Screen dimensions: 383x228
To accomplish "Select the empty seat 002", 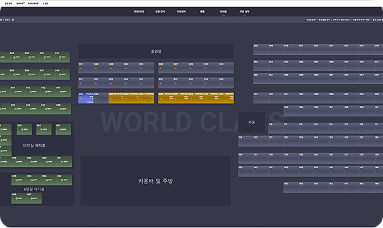I will point(101,98).
